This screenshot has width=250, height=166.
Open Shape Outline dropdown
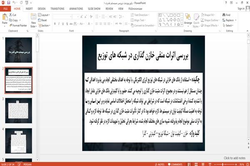click(x=210, y=20)
